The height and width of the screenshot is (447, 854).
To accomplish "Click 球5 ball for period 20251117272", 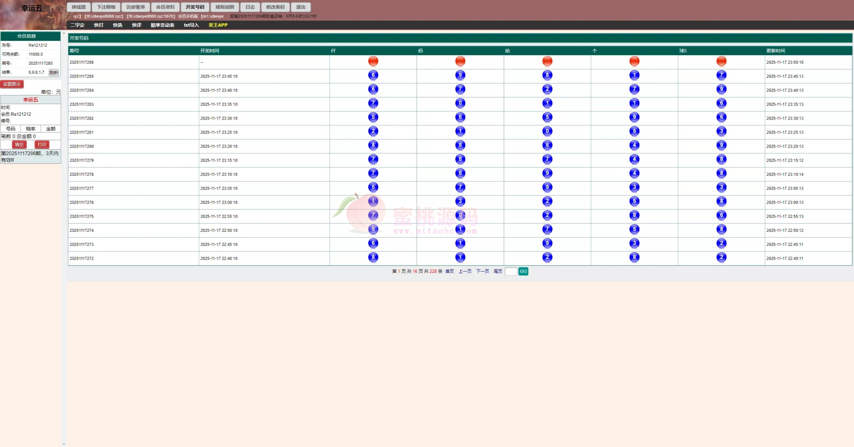I will pos(721,258).
